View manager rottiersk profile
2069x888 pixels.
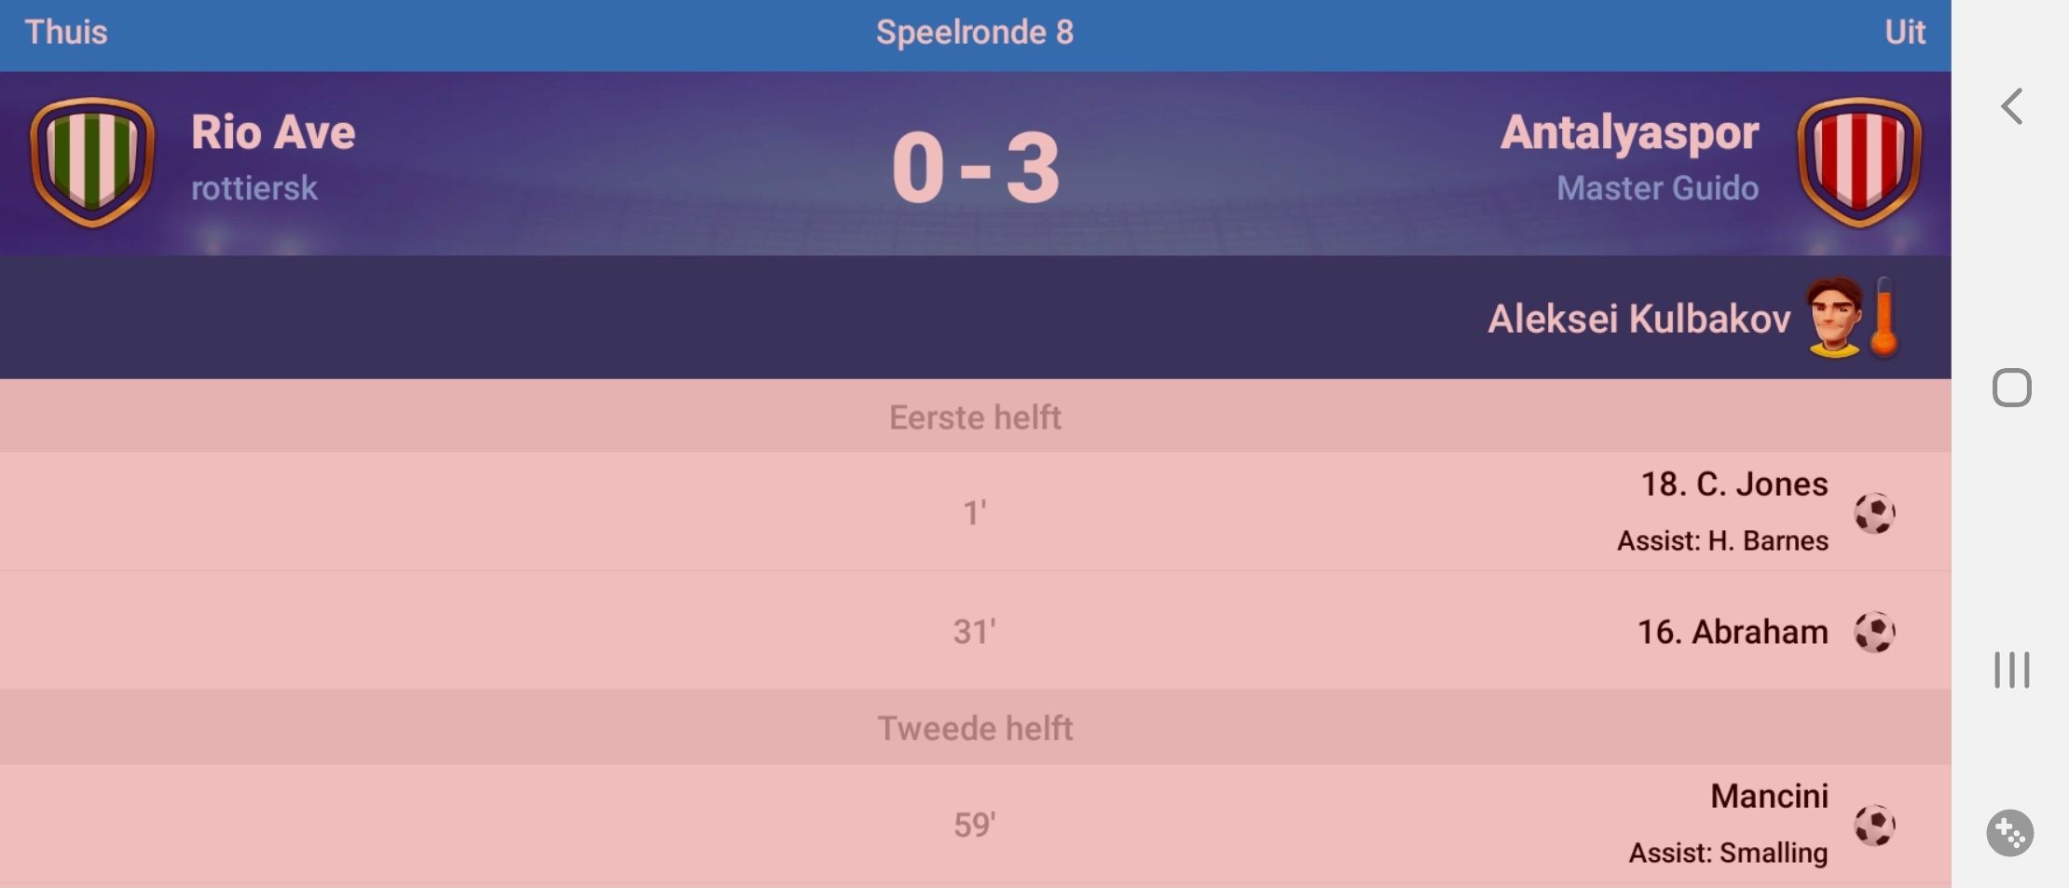[254, 188]
